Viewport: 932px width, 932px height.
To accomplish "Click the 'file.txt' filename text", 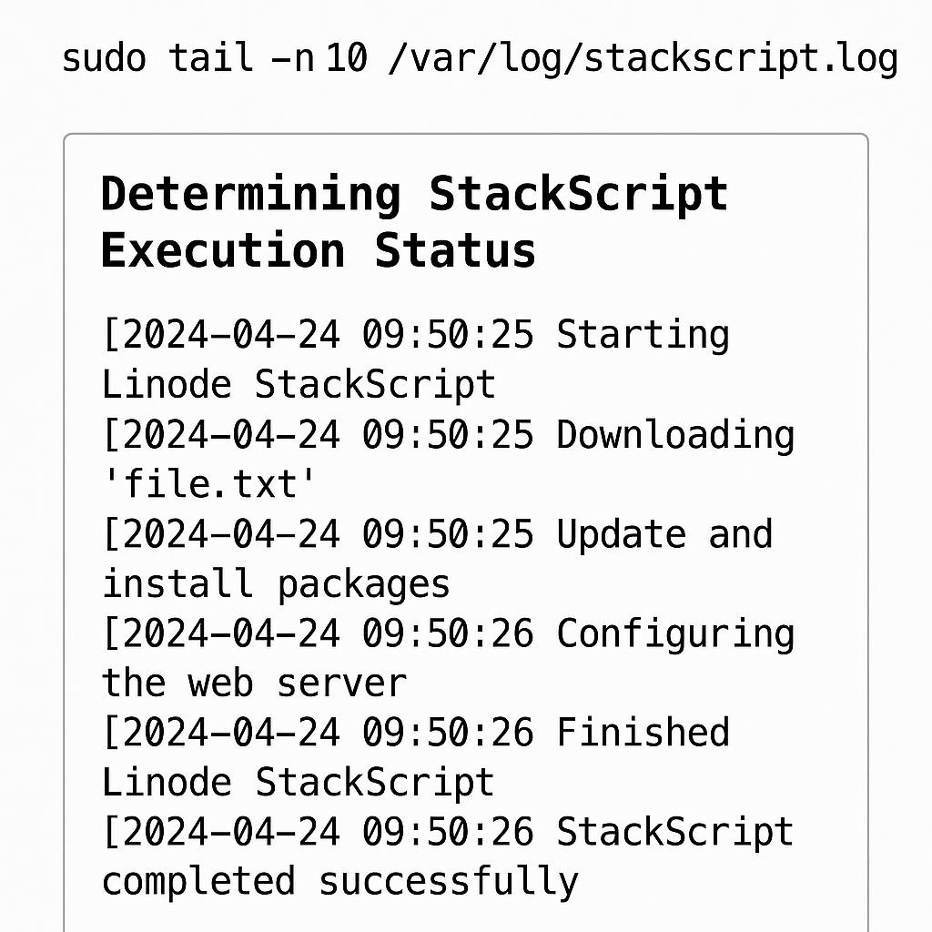I will coord(208,483).
